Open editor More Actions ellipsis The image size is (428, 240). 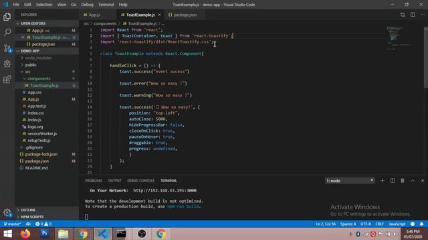tap(423, 15)
